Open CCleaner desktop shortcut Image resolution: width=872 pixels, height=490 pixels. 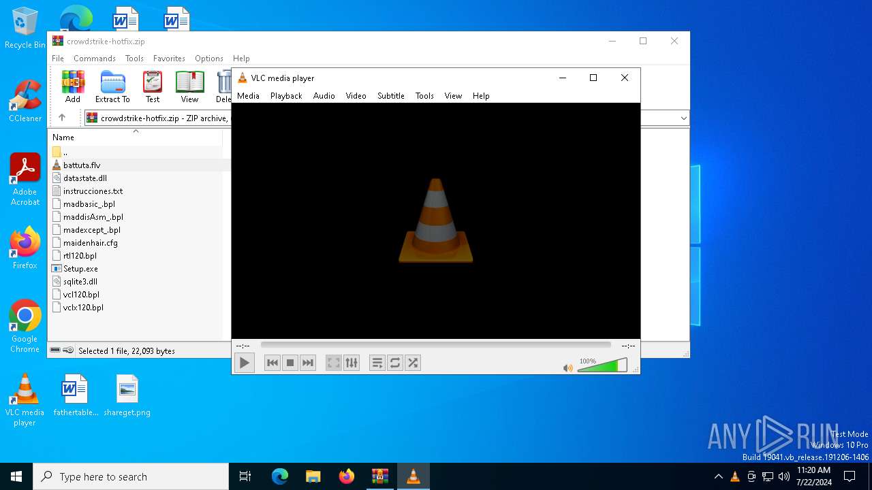point(25,101)
